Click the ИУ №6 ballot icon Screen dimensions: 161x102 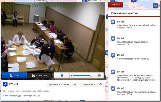(5, 84)
